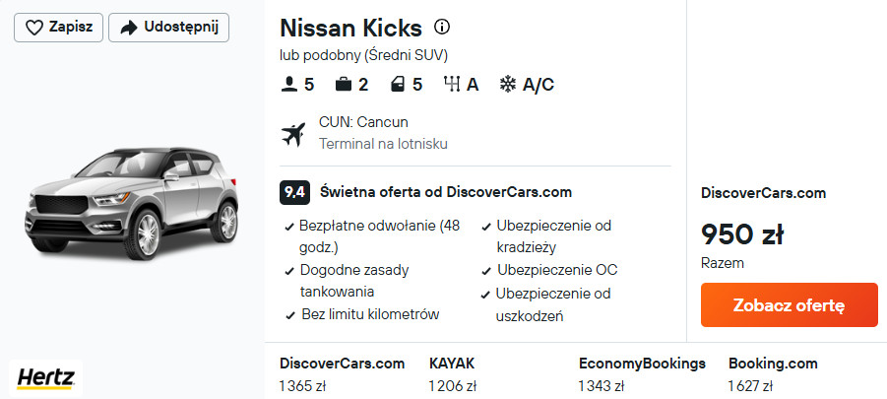Click the 9.4 rating badge
The width and height of the screenshot is (887, 399).
pos(294,192)
